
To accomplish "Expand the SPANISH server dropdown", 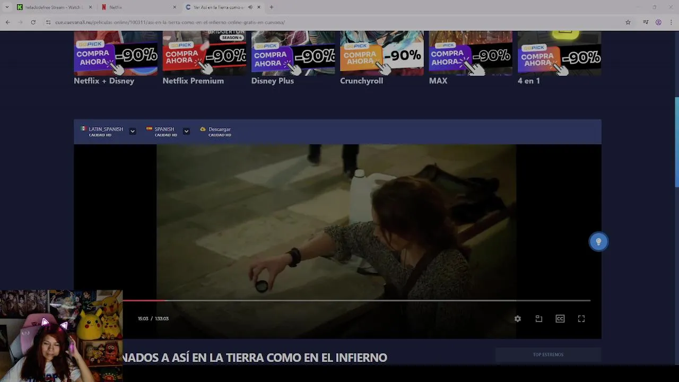I will 186,131.
